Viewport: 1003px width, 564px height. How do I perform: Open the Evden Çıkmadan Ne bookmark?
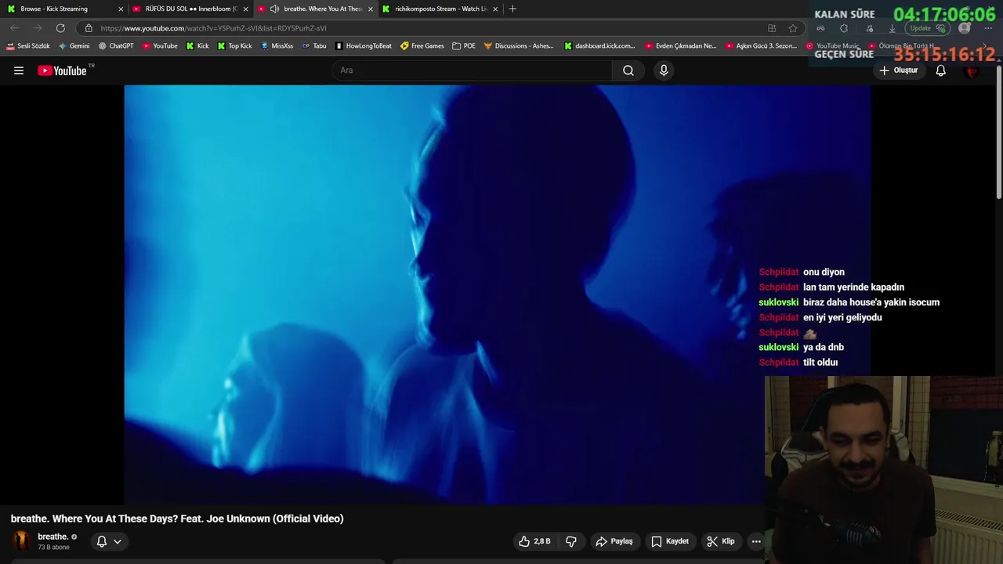681,46
